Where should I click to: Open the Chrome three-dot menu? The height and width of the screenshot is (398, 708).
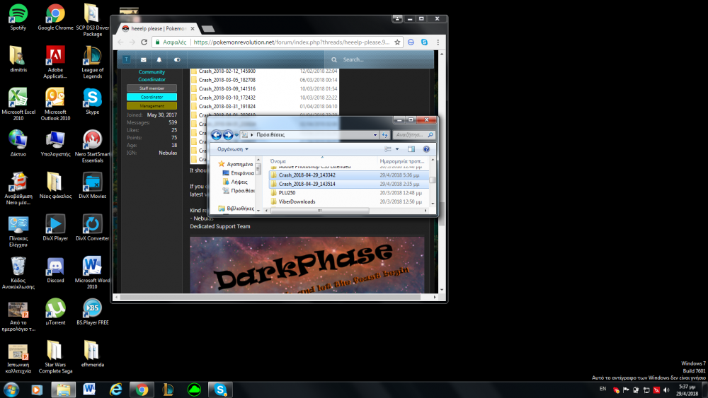(x=438, y=42)
